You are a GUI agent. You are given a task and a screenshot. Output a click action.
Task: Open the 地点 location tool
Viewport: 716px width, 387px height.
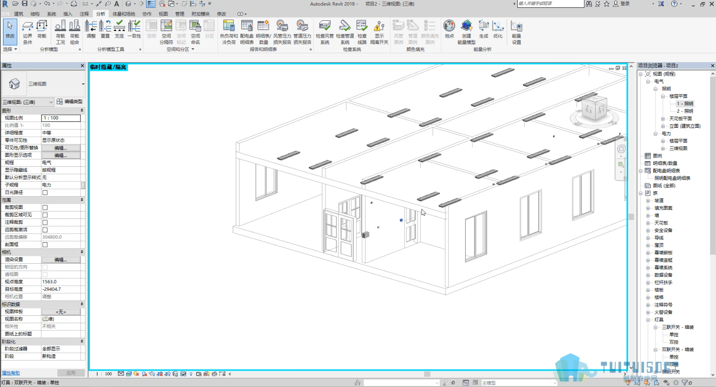(x=449, y=29)
